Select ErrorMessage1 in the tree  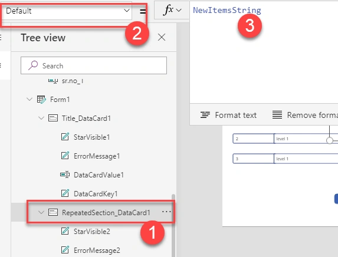(97, 156)
